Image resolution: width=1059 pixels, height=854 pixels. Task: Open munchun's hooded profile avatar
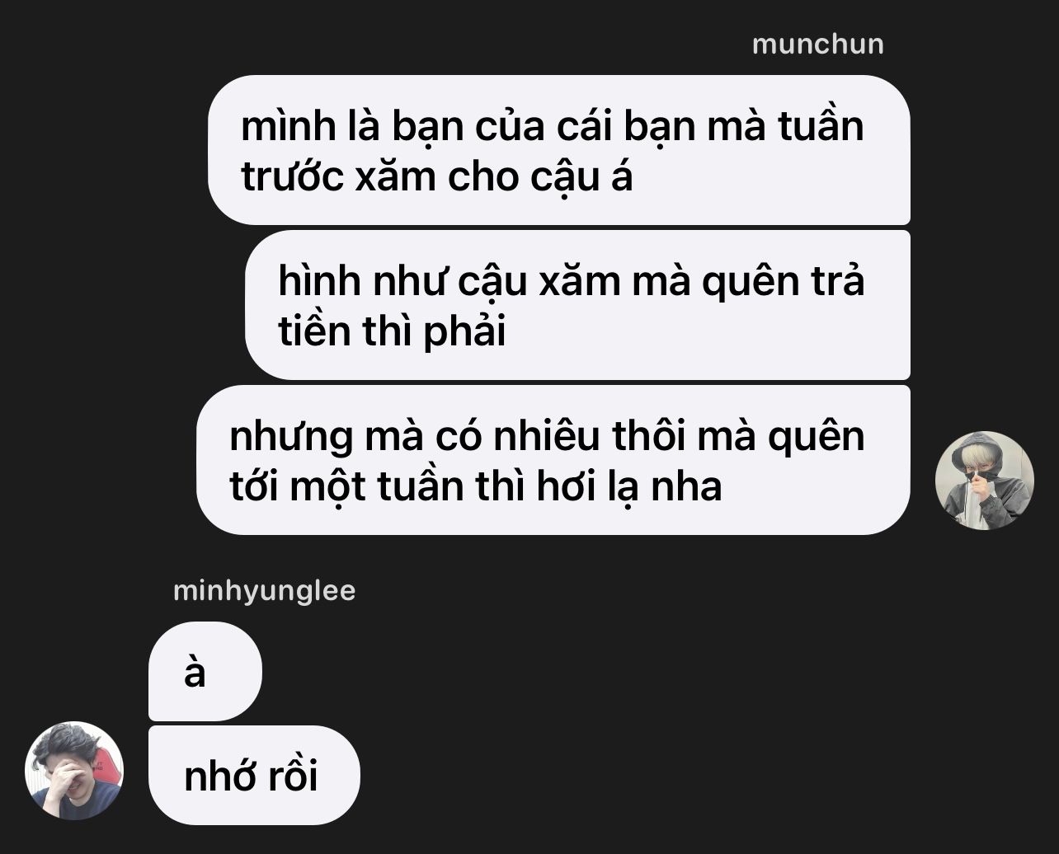pos(984,480)
